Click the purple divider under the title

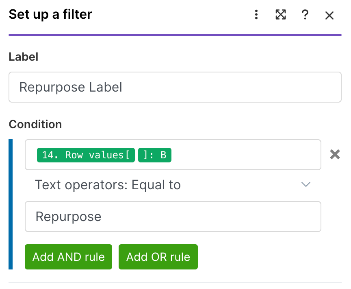(x=175, y=35)
